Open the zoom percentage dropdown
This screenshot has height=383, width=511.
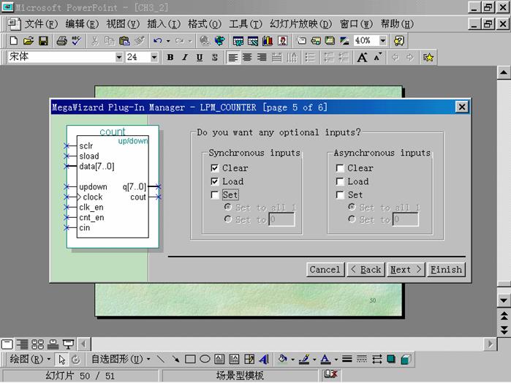383,41
